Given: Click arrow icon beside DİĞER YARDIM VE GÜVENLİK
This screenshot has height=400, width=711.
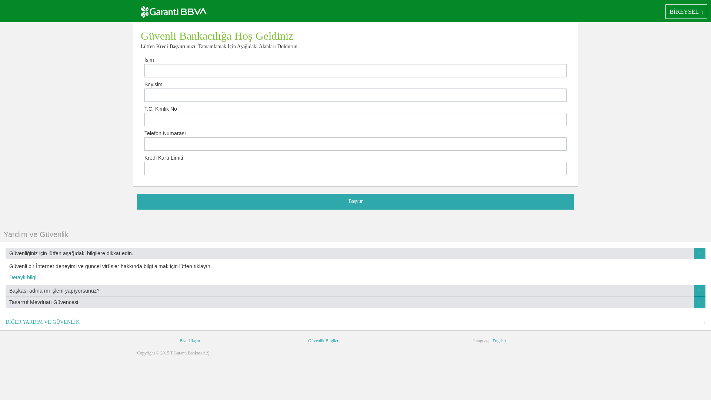Looking at the screenshot, I should coord(704,323).
